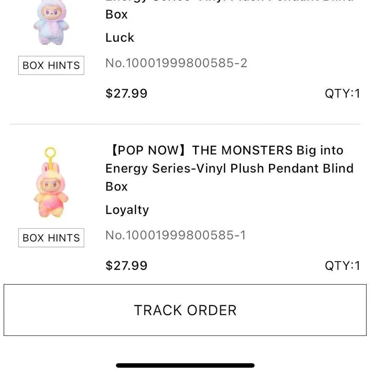Viewport: 375px width, 375px height.
Task: Tap the $27.99 price of Luck item
Action: [126, 93]
